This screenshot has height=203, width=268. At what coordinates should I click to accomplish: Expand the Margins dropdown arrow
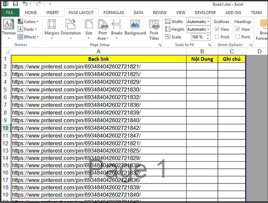52,38
